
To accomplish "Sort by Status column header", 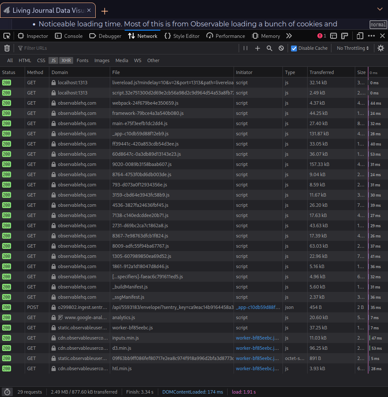I will coord(12,72).
